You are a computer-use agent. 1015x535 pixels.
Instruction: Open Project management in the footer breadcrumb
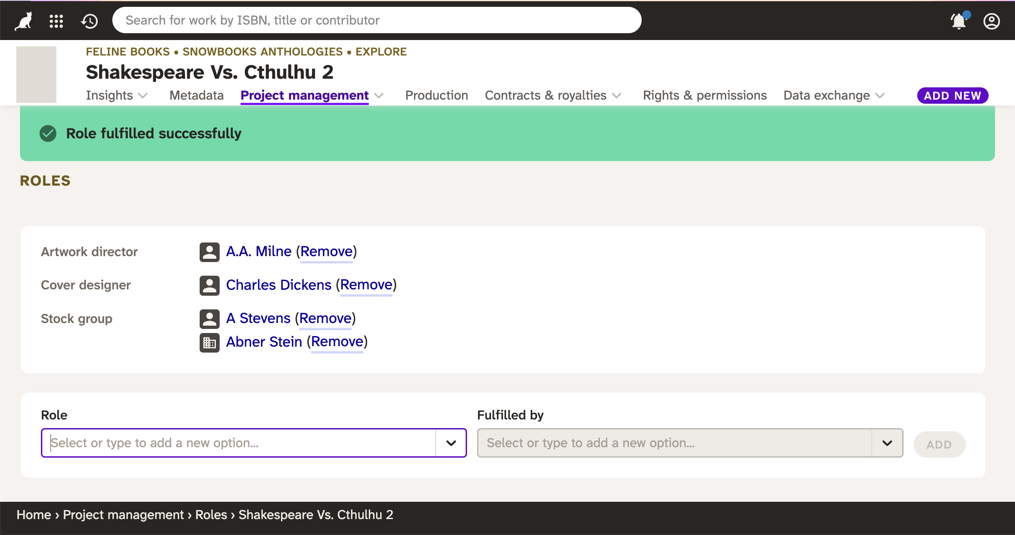click(123, 515)
